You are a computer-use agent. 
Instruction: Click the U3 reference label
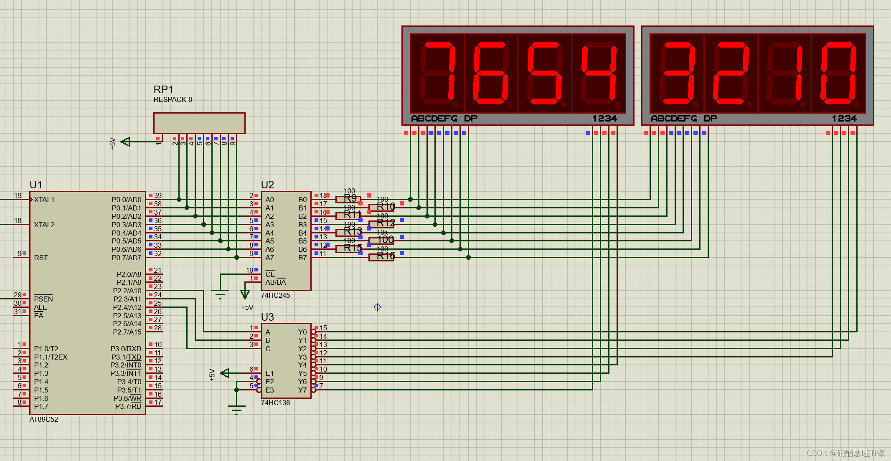tap(267, 317)
